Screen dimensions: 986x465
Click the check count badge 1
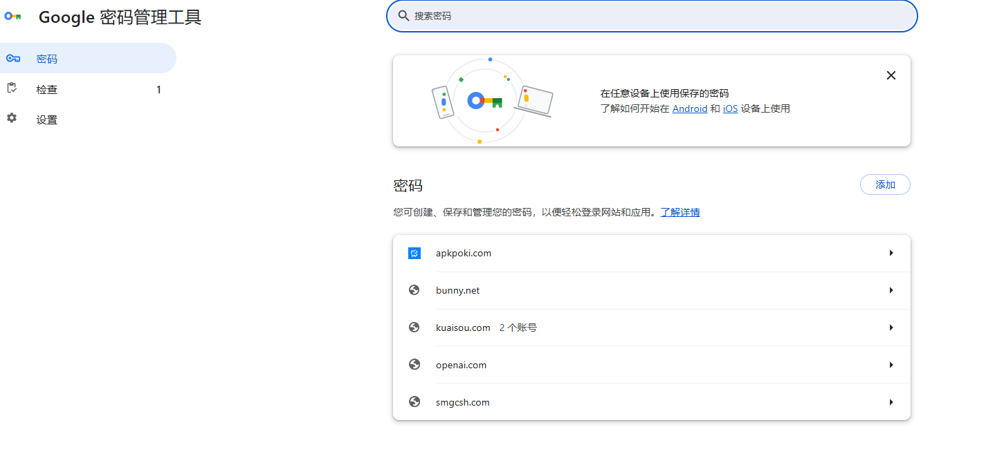[158, 89]
